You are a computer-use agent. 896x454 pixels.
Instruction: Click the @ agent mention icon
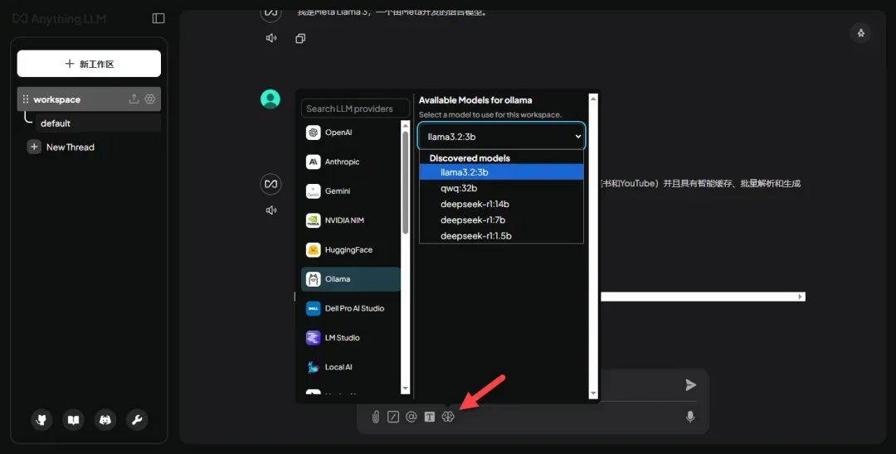click(411, 417)
